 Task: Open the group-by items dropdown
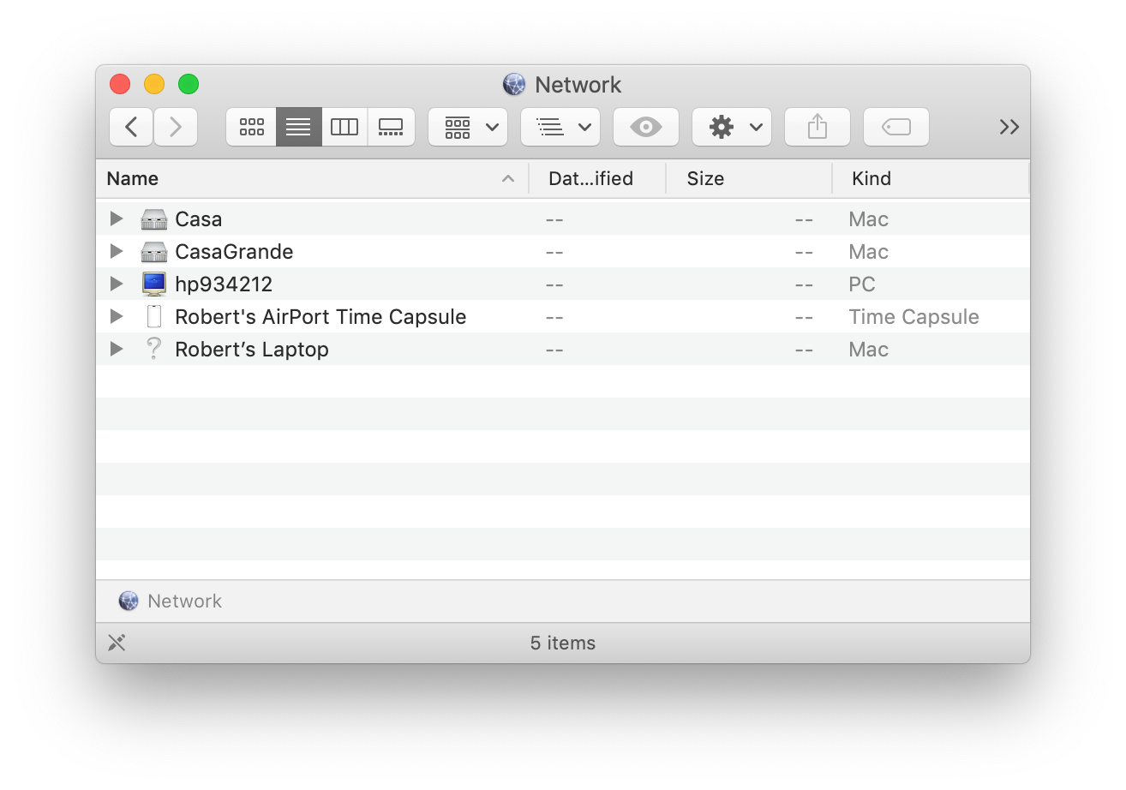point(468,127)
